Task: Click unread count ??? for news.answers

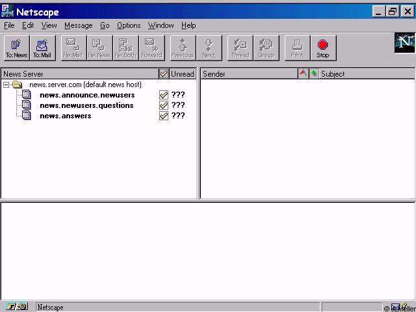Action: pyautogui.click(x=178, y=116)
